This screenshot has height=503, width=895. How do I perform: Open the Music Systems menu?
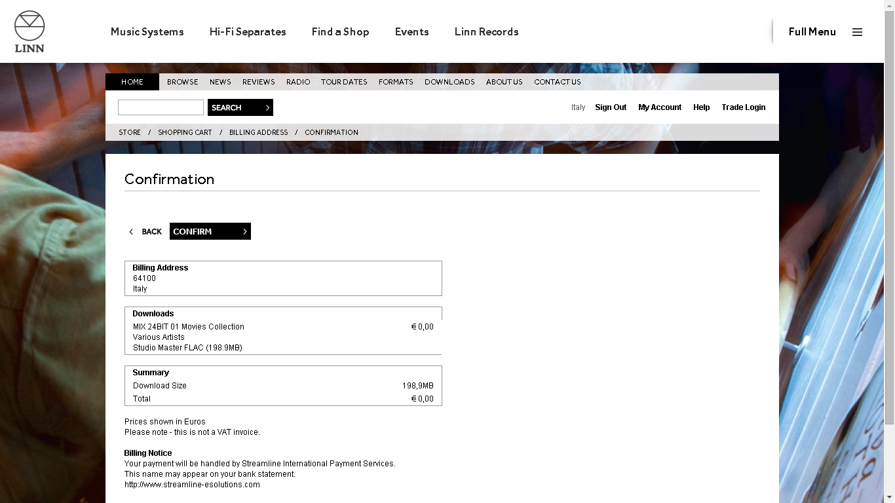tap(147, 31)
